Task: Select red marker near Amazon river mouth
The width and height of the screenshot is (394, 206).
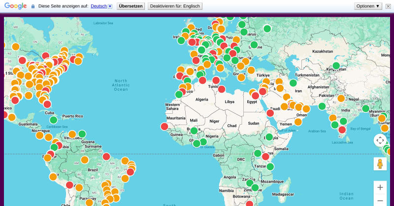Action: click(106, 156)
